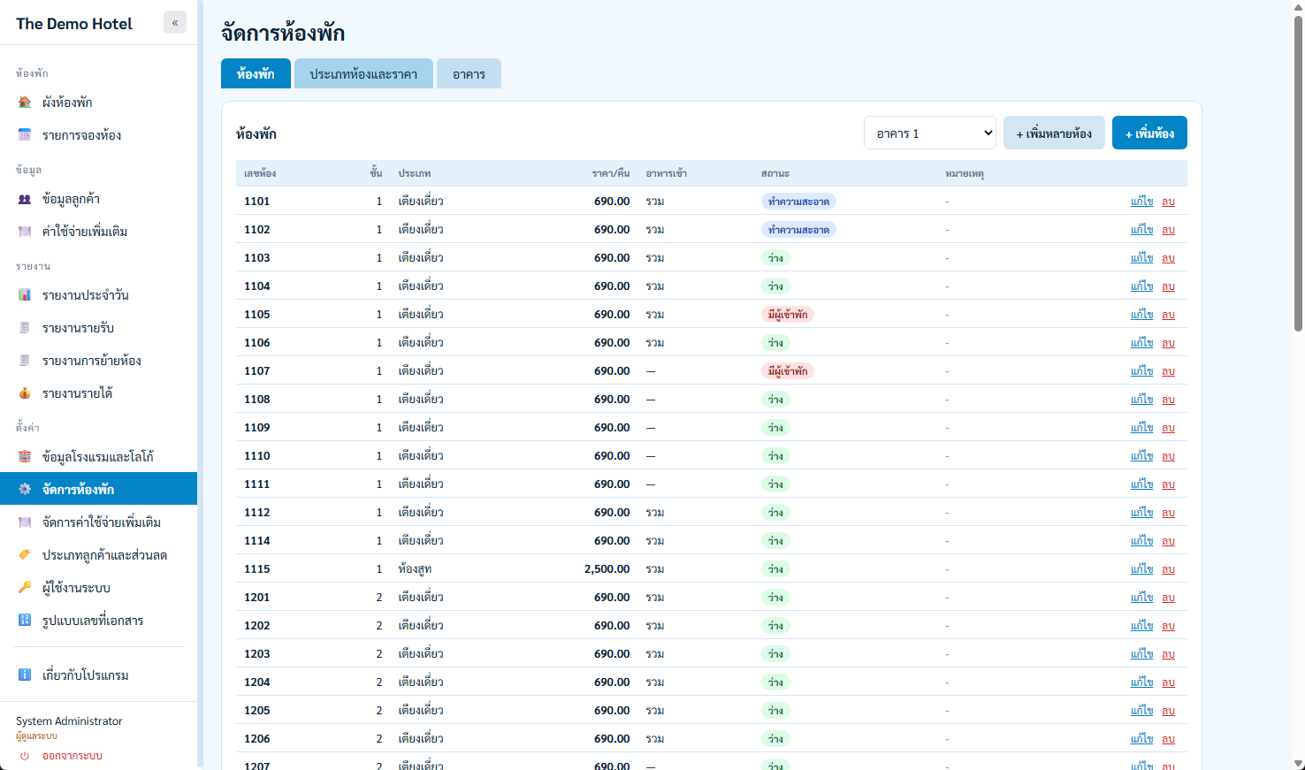Click the ข้อมูลโรงแรมและโลโก้ building icon
This screenshot has height=770, width=1305.
(x=25, y=457)
